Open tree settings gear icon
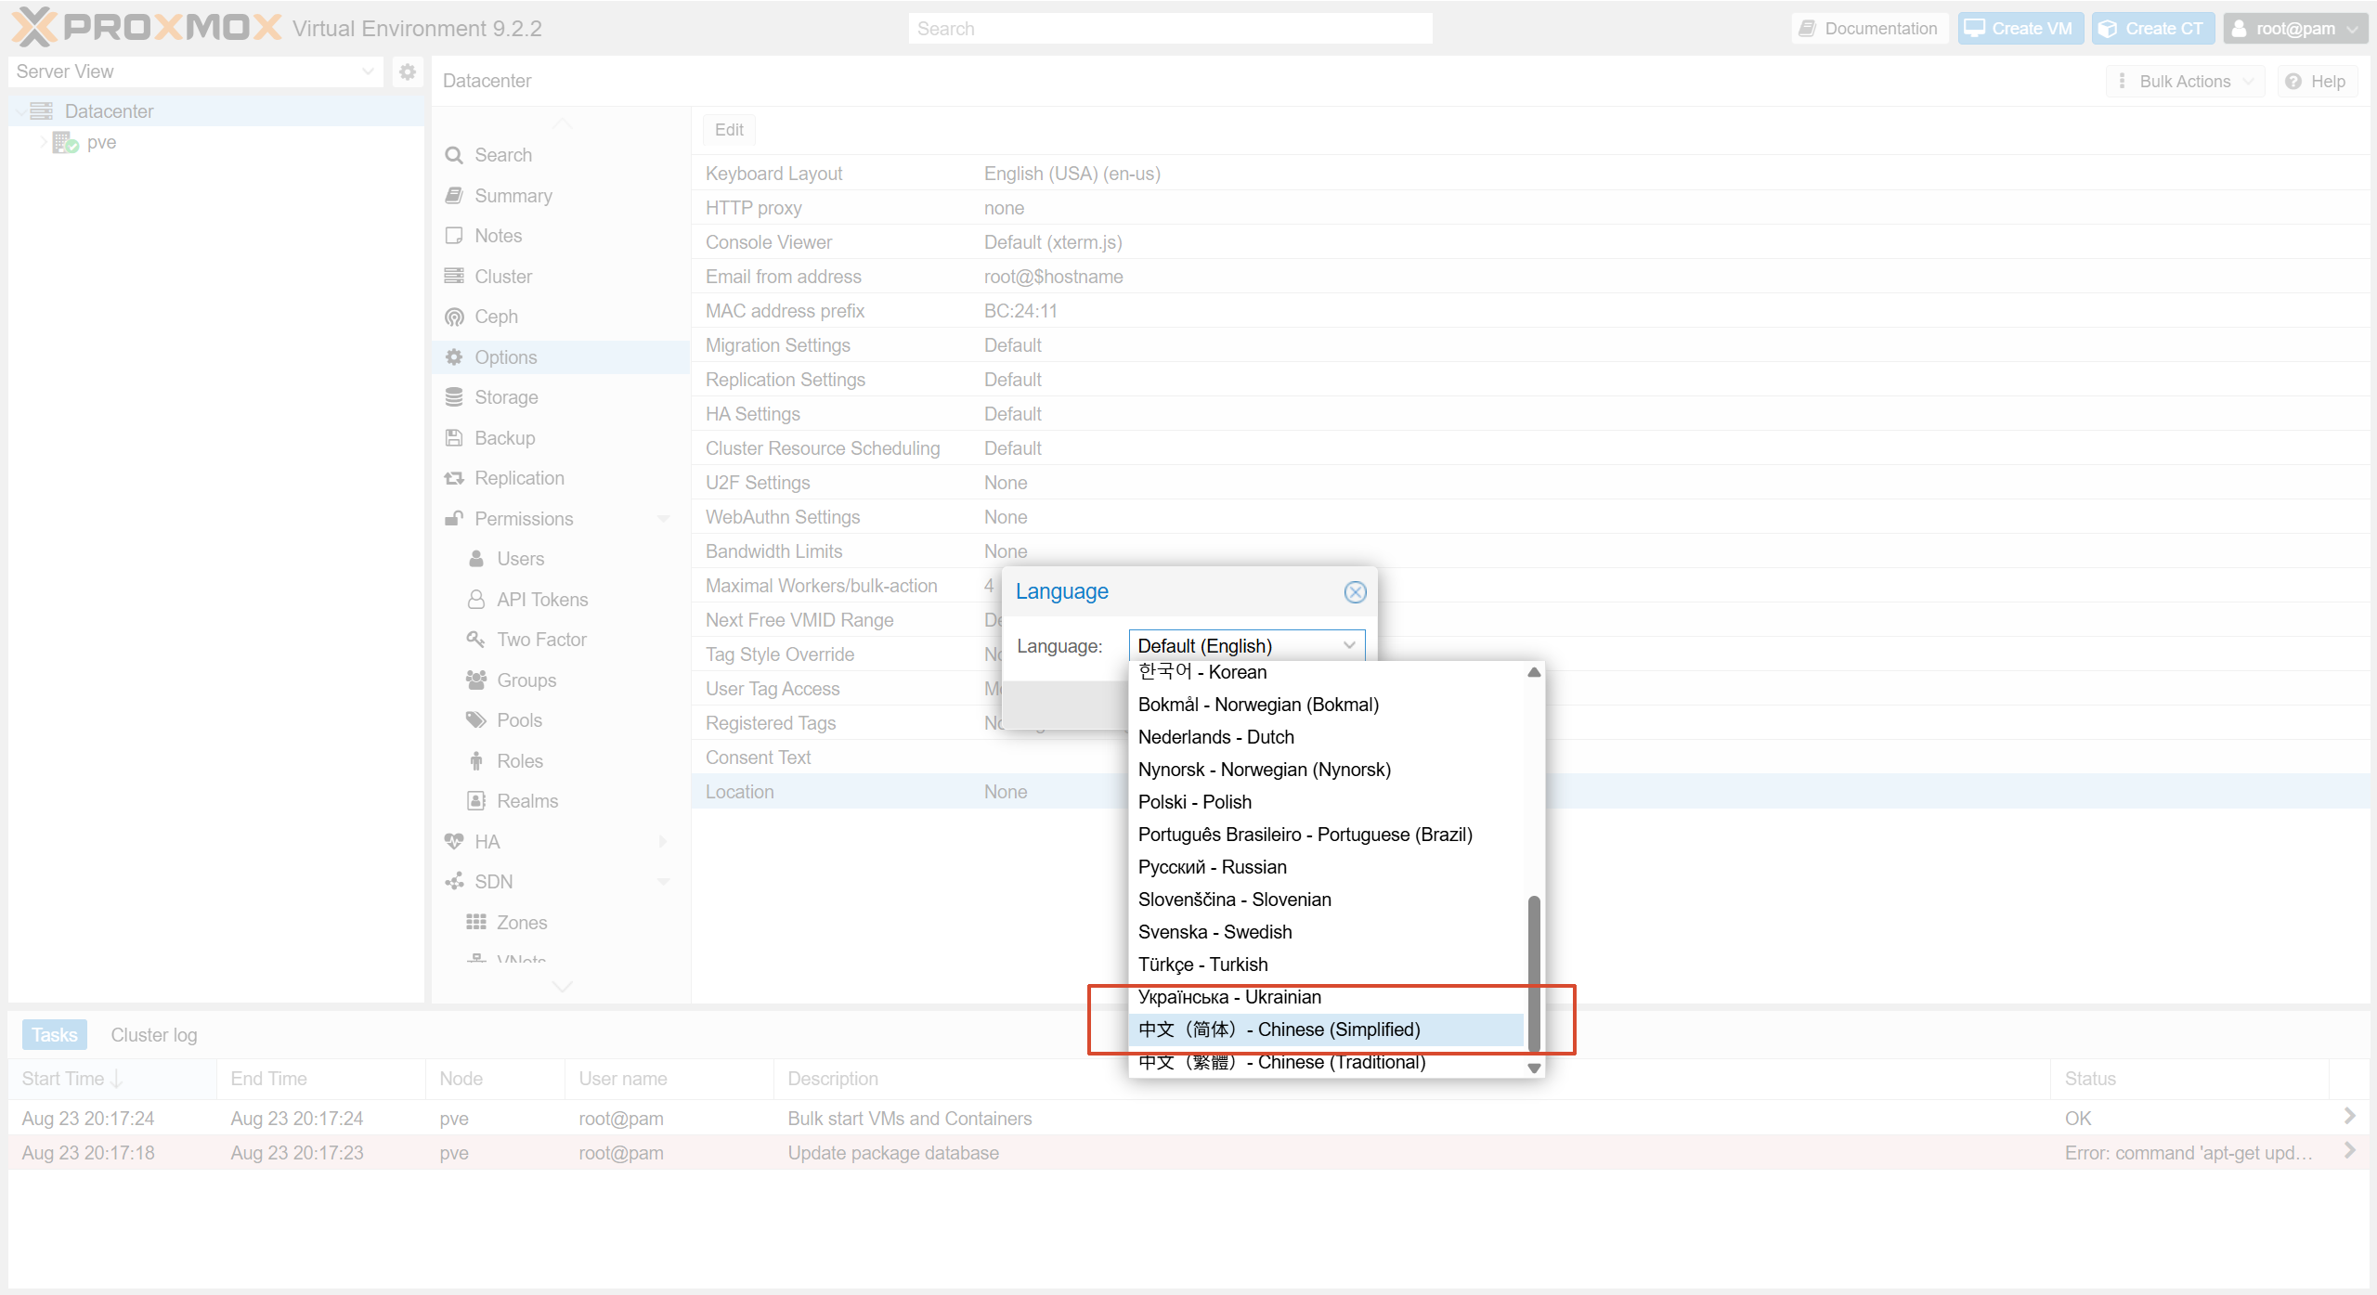The image size is (2377, 1295). [407, 71]
